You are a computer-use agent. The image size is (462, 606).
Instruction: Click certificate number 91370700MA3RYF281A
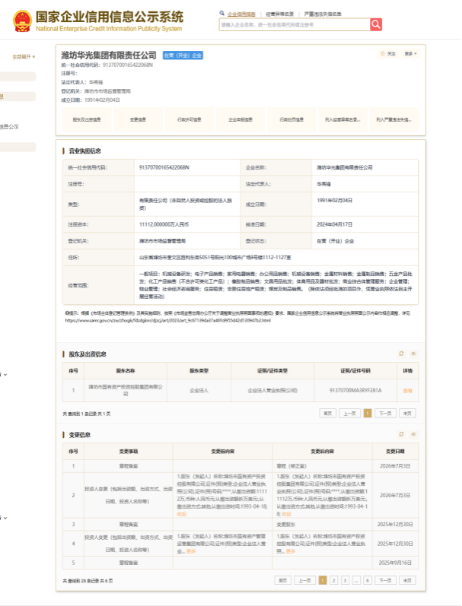(x=355, y=391)
